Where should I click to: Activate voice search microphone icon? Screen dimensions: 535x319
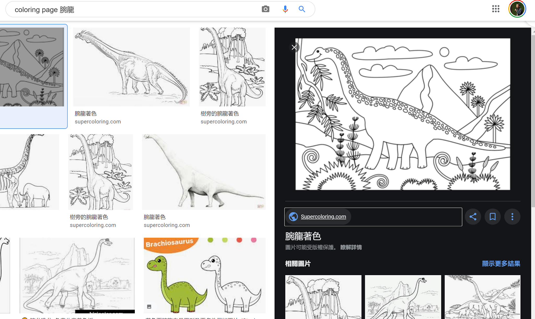(x=285, y=9)
